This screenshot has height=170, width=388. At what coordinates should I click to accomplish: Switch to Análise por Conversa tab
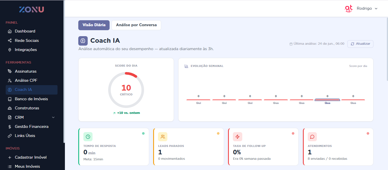click(x=136, y=25)
